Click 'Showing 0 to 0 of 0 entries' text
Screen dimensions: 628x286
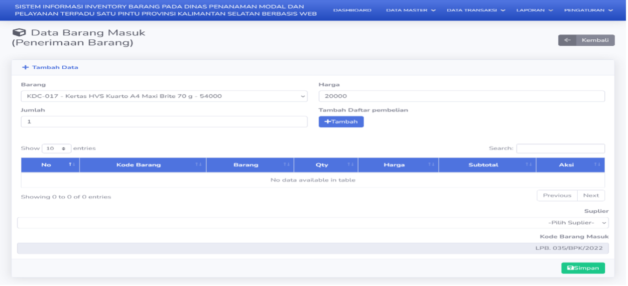click(x=66, y=197)
